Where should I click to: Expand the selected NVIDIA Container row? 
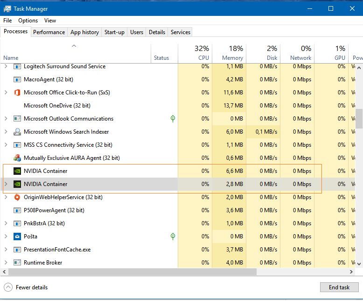(x=6, y=184)
